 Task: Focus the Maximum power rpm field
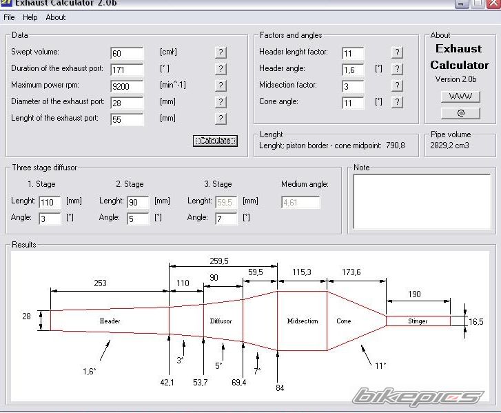tap(127, 86)
